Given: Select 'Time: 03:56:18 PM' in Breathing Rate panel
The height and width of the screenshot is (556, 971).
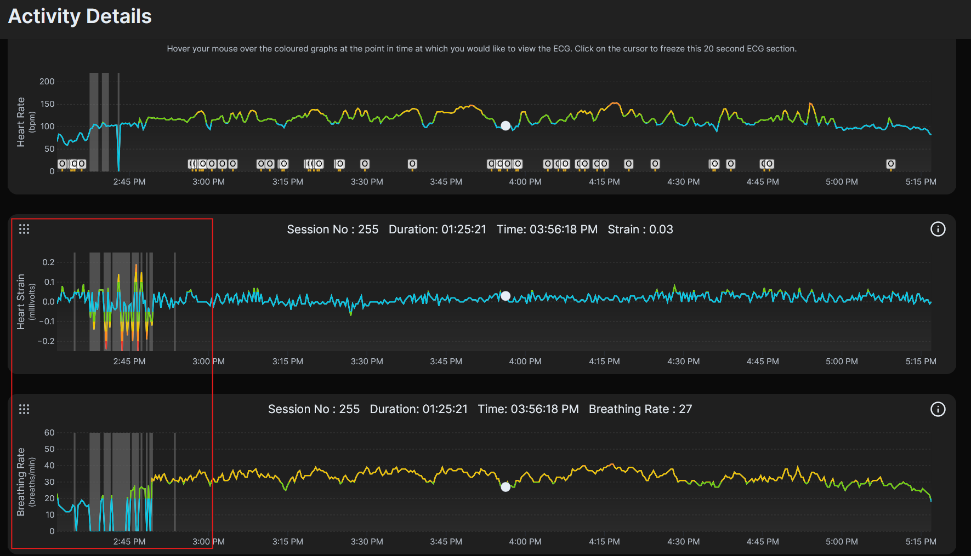Looking at the screenshot, I should pos(528,409).
